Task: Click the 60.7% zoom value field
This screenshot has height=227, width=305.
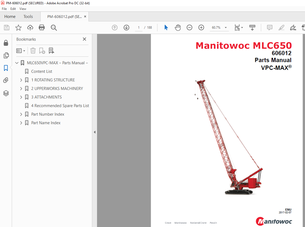Action: coord(216,28)
